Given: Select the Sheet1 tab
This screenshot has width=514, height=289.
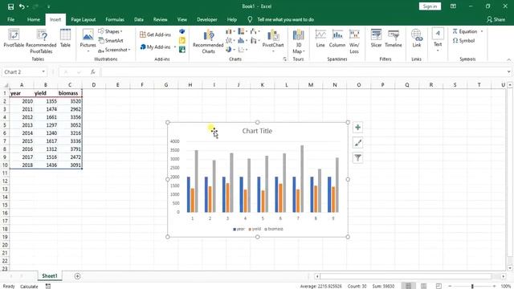Looking at the screenshot, I should 50,276.
